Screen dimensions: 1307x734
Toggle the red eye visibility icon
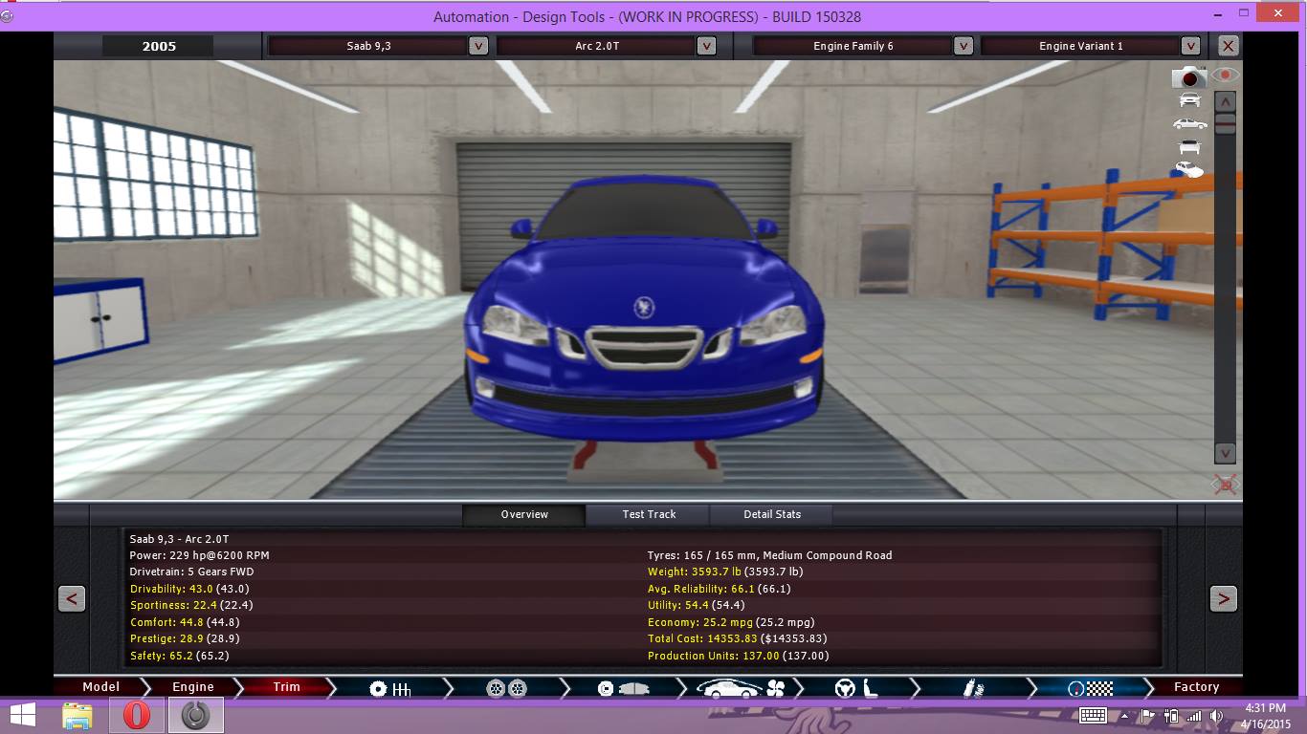(1226, 75)
